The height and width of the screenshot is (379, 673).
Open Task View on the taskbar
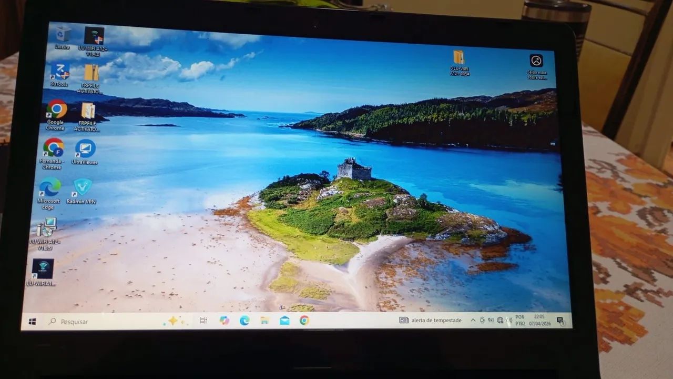(x=203, y=320)
